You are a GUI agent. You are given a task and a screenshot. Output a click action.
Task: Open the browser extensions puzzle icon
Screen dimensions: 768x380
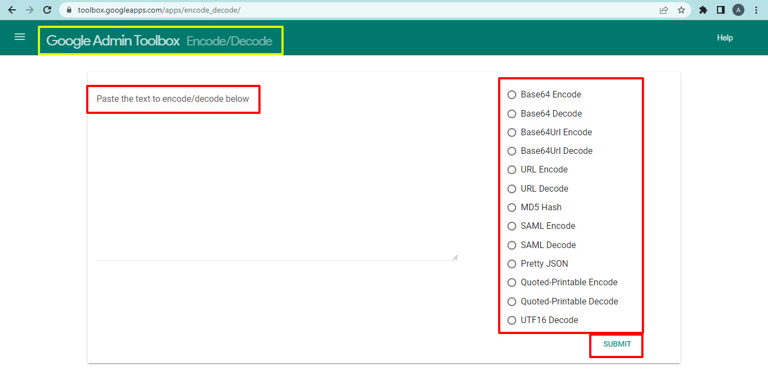click(x=703, y=10)
